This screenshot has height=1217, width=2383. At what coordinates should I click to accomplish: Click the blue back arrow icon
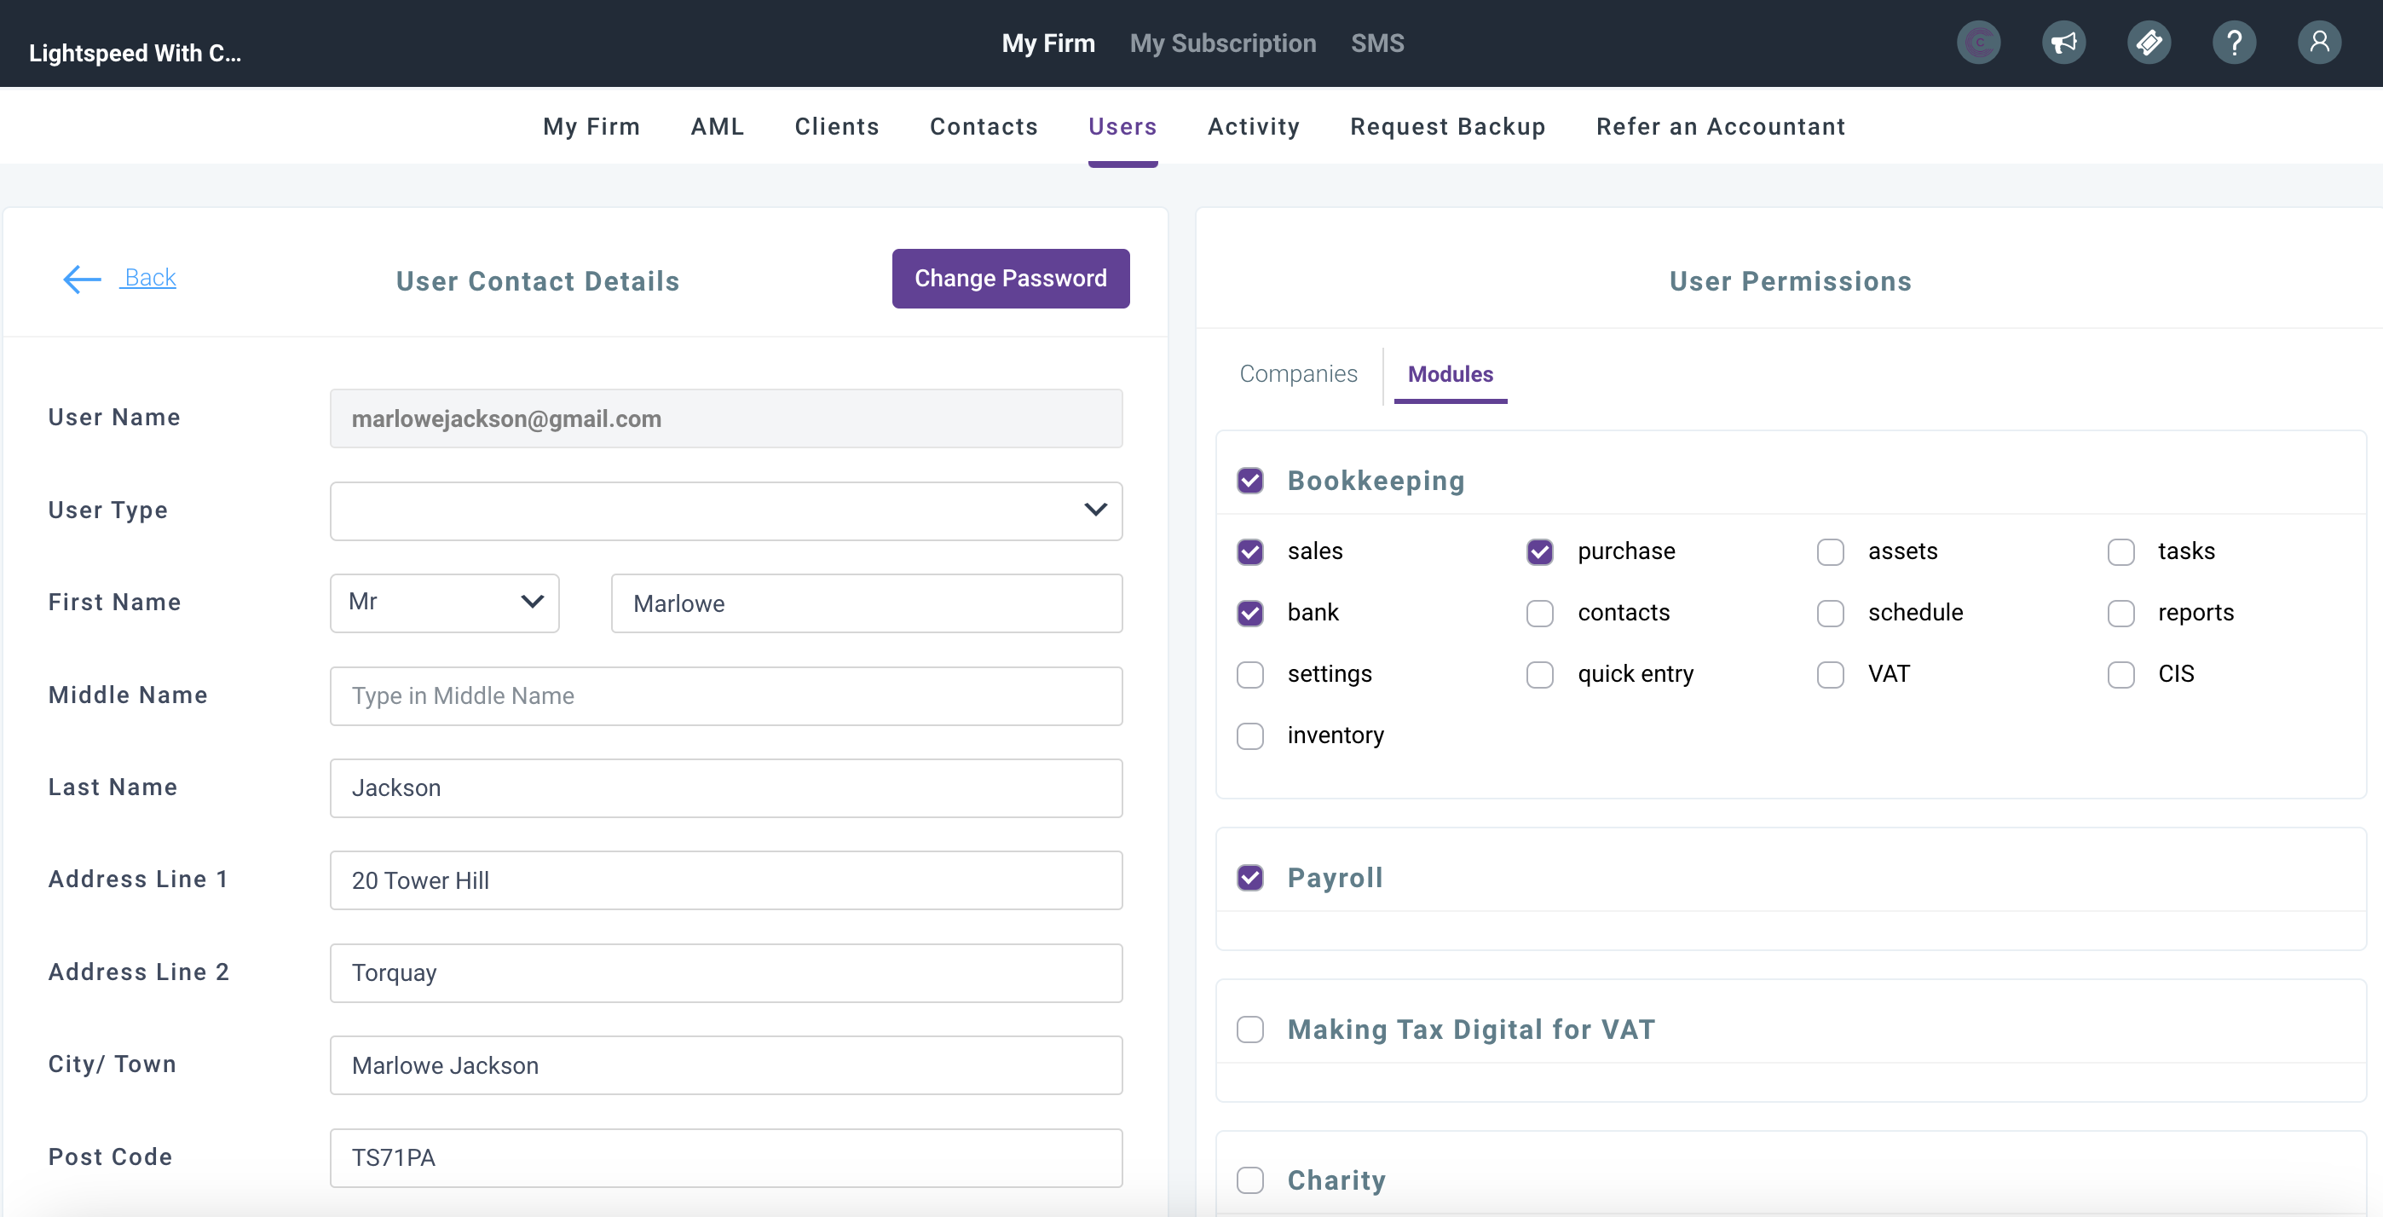(82, 279)
